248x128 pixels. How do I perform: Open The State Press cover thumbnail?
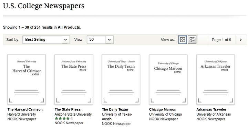click(x=74, y=79)
